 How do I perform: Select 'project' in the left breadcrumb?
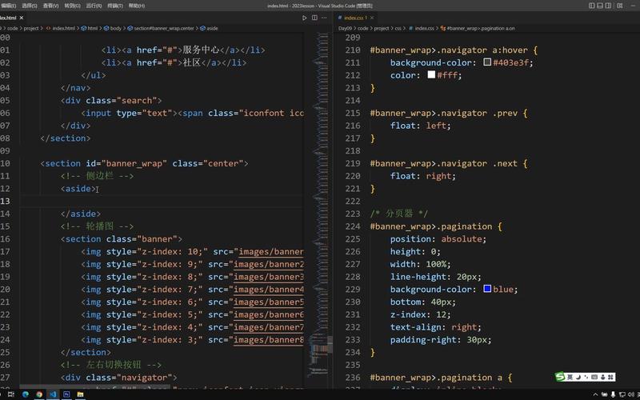tap(31, 28)
